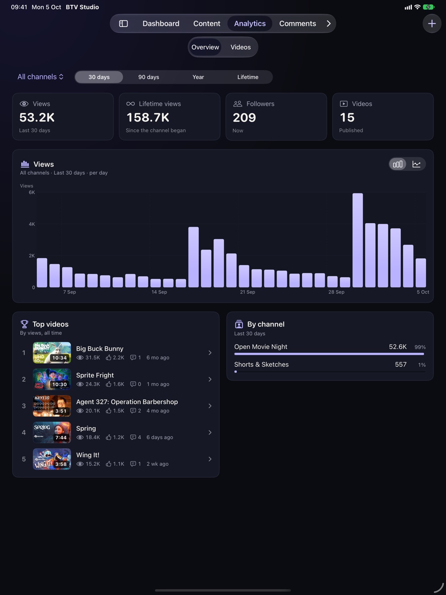Click the Agent 327: Operation Barbershop title
This screenshot has width=446, height=595.
point(127,402)
